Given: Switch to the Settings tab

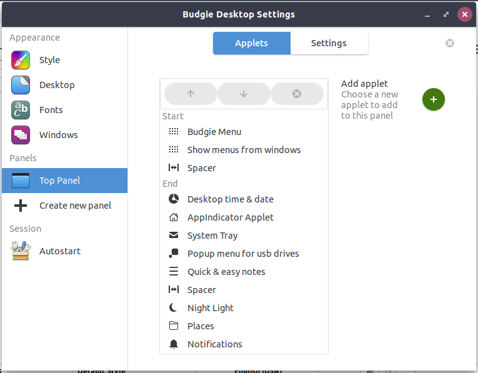Looking at the screenshot, I should (x=329, y=43).
